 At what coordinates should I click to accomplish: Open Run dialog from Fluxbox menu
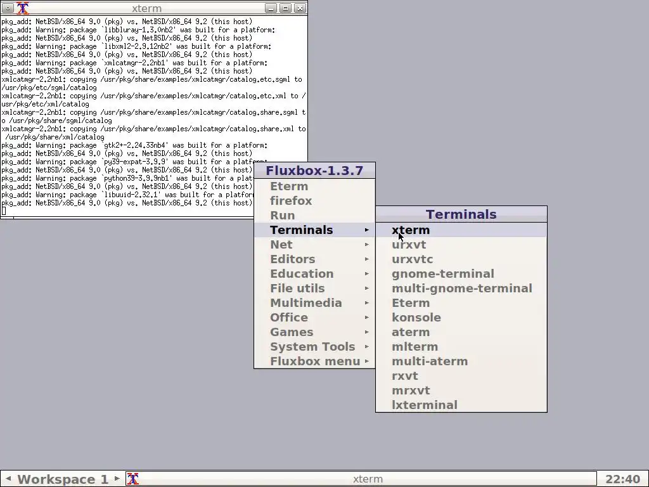314,216
